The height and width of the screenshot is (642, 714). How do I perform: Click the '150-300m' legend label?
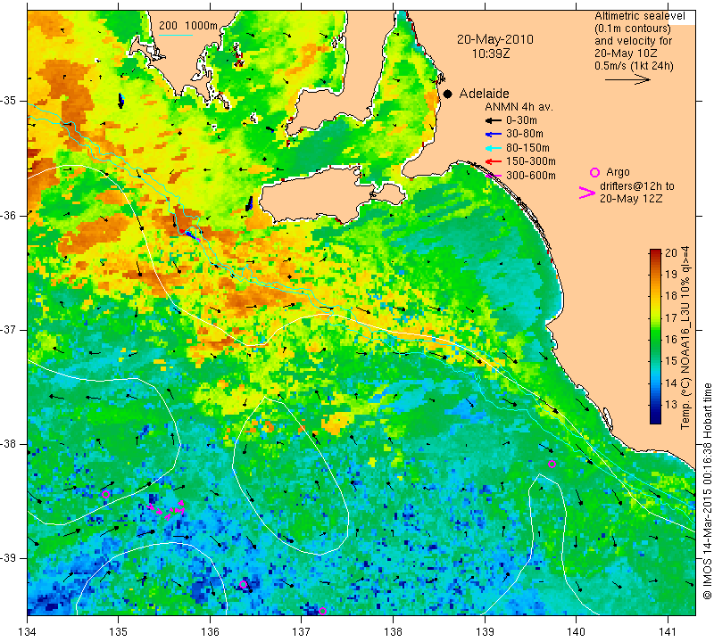tap(530, 161)
